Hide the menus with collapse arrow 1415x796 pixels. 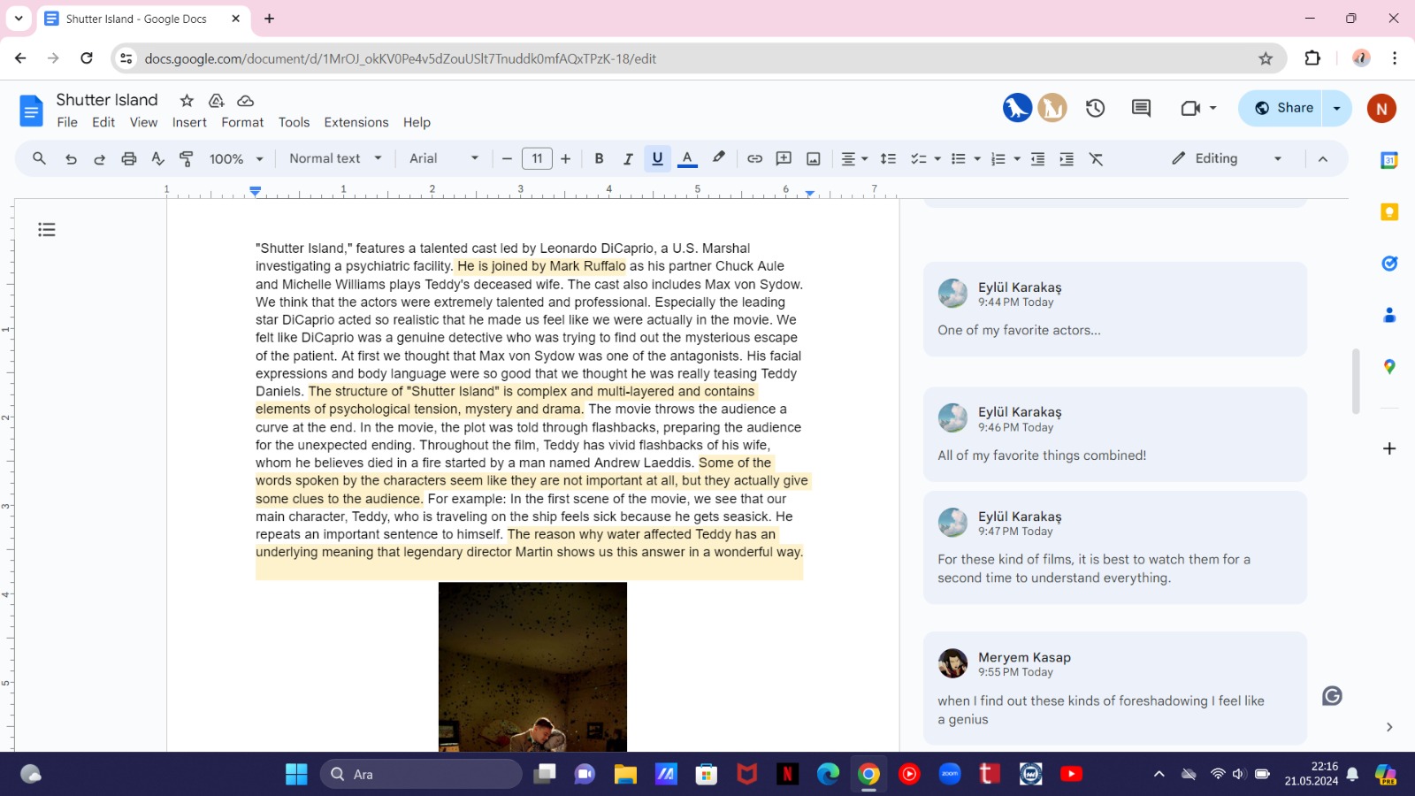(1323, 159)
